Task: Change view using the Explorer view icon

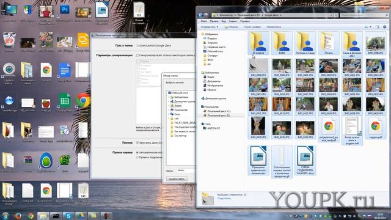Action: pos(366,27)
